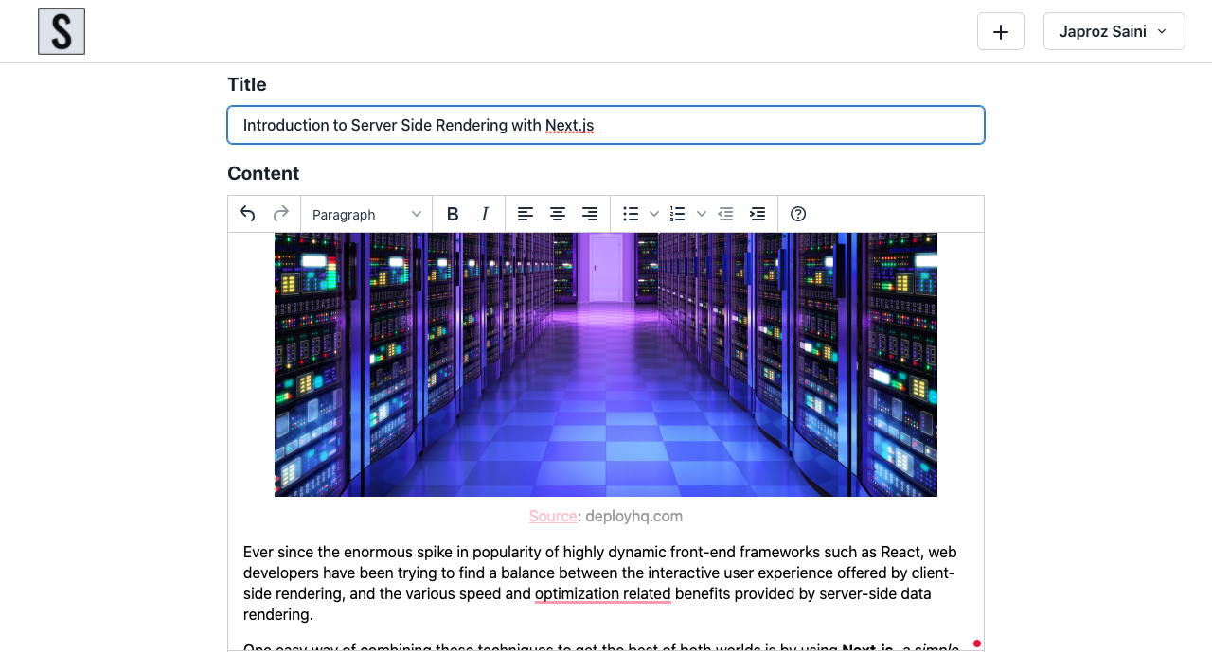Screen dimensions: 1212x652
Task: Insert a numbered list
Action: point(678,214)
